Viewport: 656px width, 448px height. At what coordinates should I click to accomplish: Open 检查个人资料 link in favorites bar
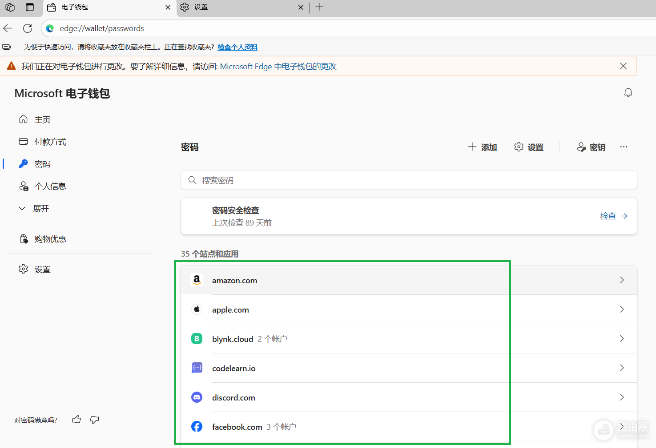click(237, 47)
